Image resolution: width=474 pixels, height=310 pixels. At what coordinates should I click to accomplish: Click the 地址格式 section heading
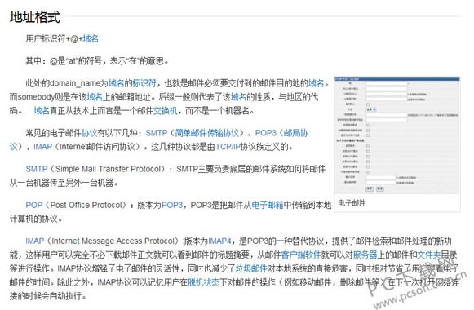tap(35, 17)
